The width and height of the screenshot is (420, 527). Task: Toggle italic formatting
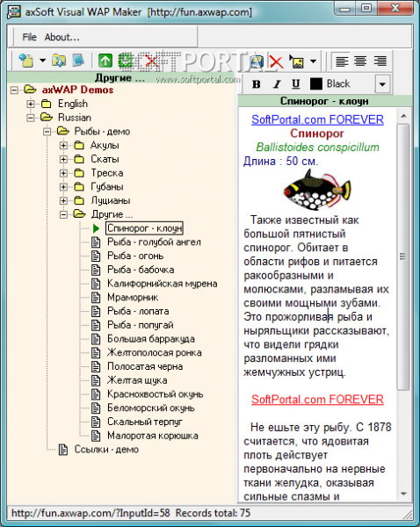pos(277,84)
